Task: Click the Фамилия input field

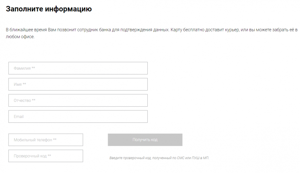Action: click(78, 68)
